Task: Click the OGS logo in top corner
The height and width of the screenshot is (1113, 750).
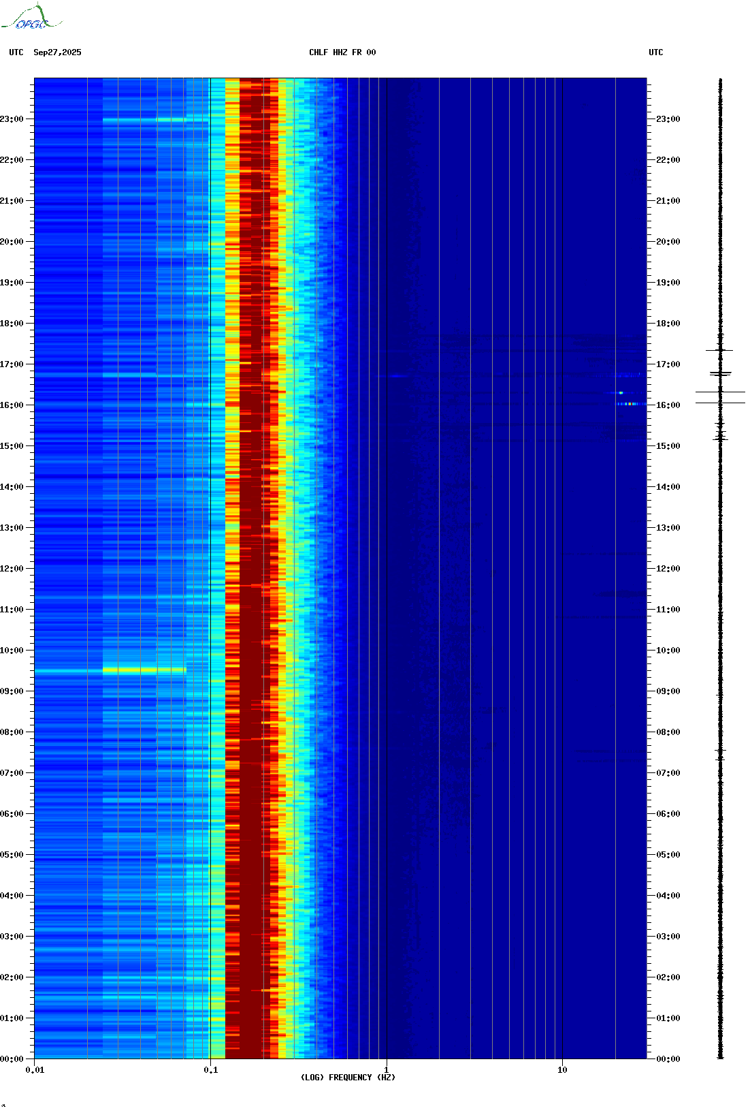Action: pos(31,18)
